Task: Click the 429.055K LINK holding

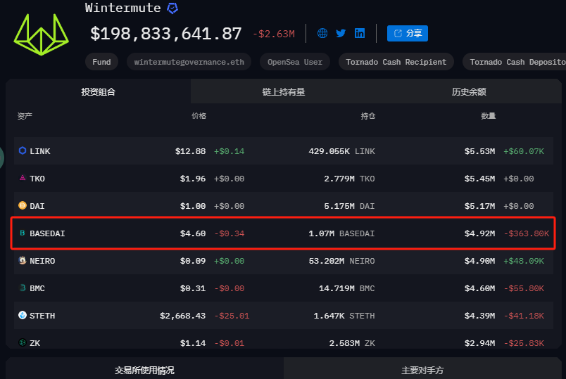Action: pyautogui.click(x=342, y=151)
